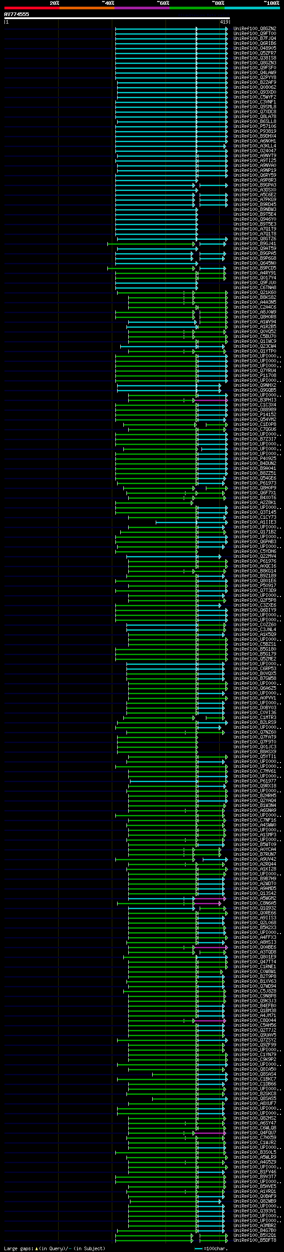
Task: Select the UniRef100_P50917 label
Action: click(x=255, y=586)
